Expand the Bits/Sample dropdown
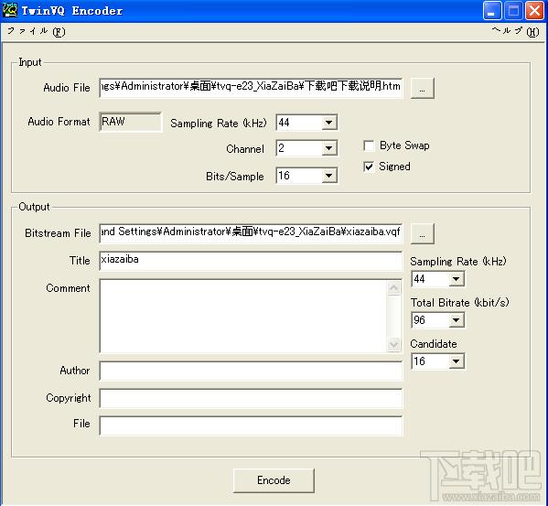The height and width of the screenshot is (506, 548). coord(328,176)
